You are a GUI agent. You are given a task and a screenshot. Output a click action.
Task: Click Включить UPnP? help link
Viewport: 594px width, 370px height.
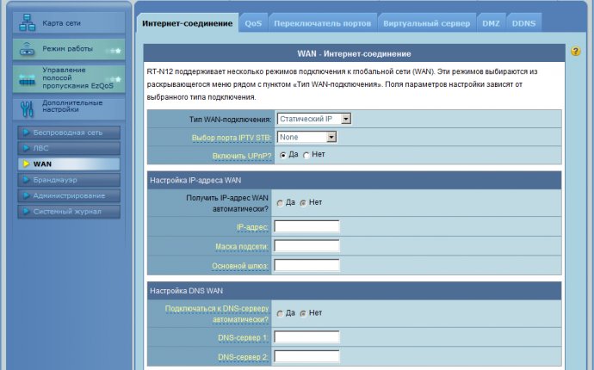242,156
